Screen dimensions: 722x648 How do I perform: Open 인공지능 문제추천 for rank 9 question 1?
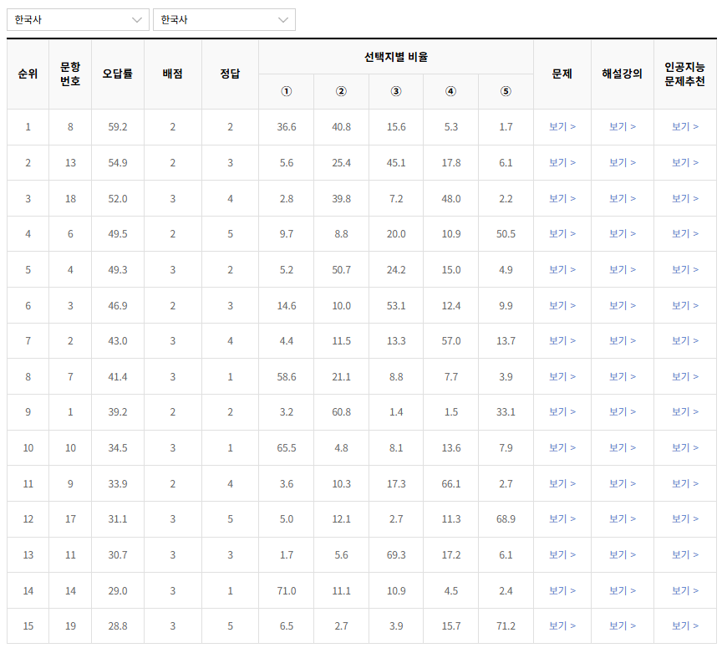pos(684,411)
